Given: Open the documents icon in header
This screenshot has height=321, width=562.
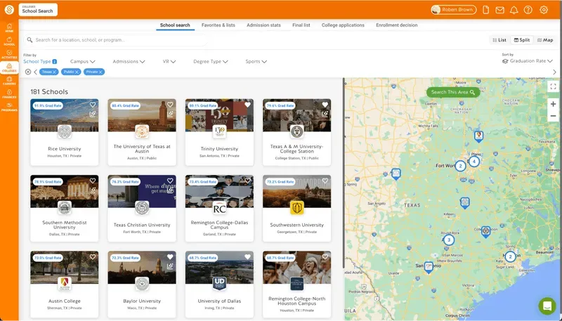Looking at the screenshot, I should (x=485, y=10).
